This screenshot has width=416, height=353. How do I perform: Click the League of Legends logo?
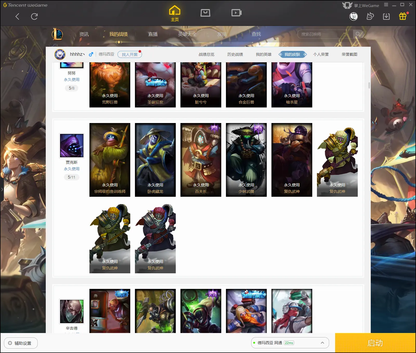click(x=57, y=34)
